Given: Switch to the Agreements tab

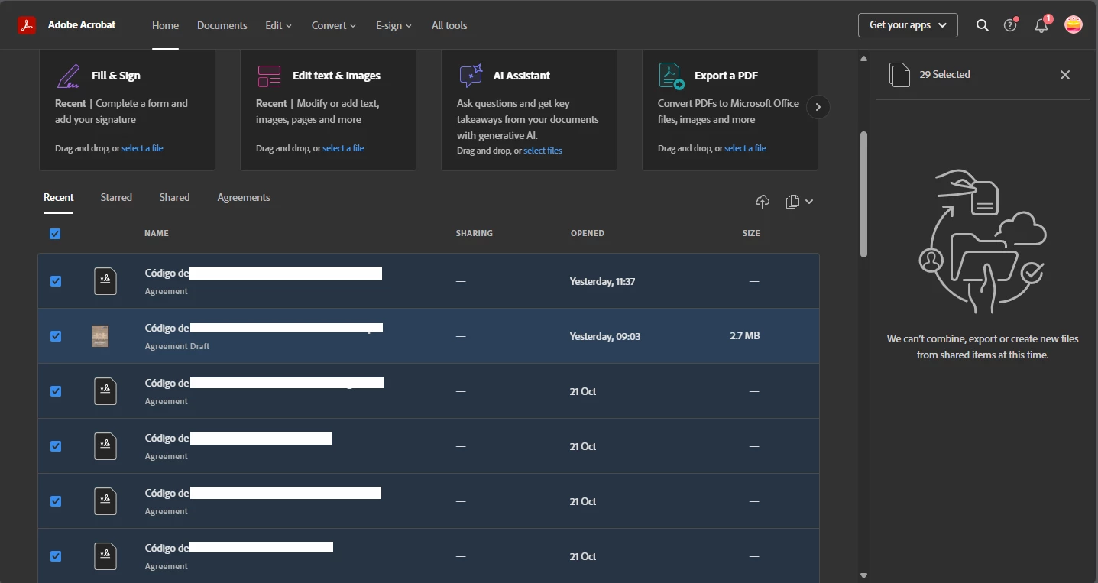Looking at the screenshot, I should pos(244,197).
